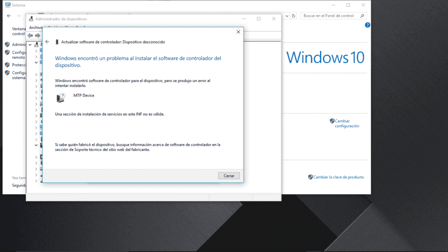Close the Administrador de dispositivos window
Image resolution: width=448 pixels, height=252 pixels.
pyautogui.click(x=274, y=19)
